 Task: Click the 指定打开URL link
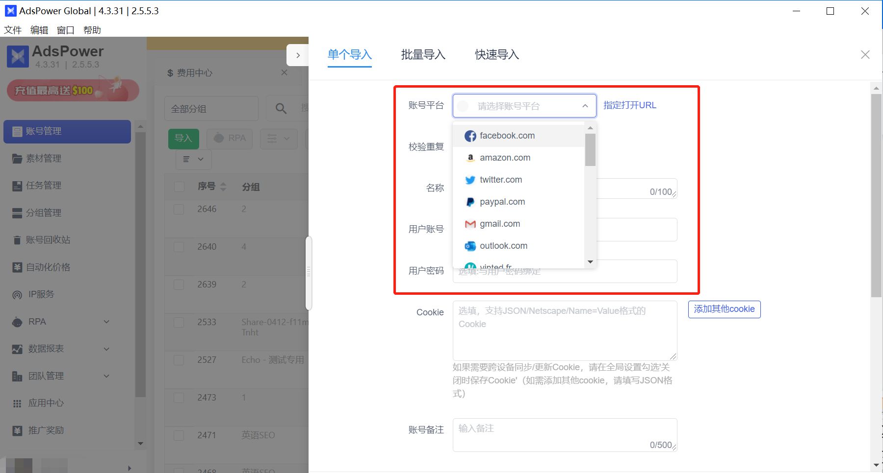point(630,105)
